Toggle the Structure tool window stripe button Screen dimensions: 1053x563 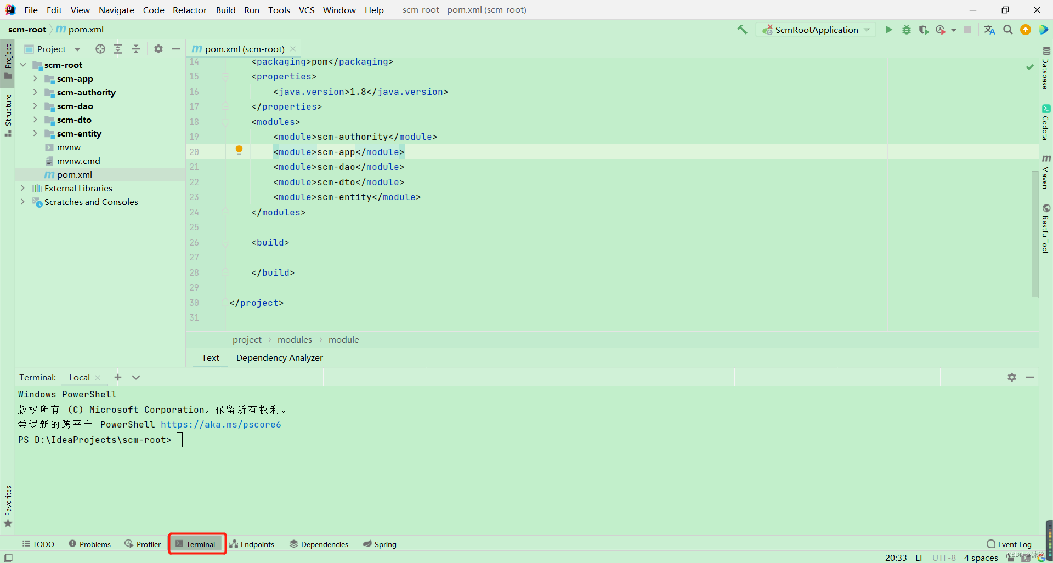coord(8,115)
